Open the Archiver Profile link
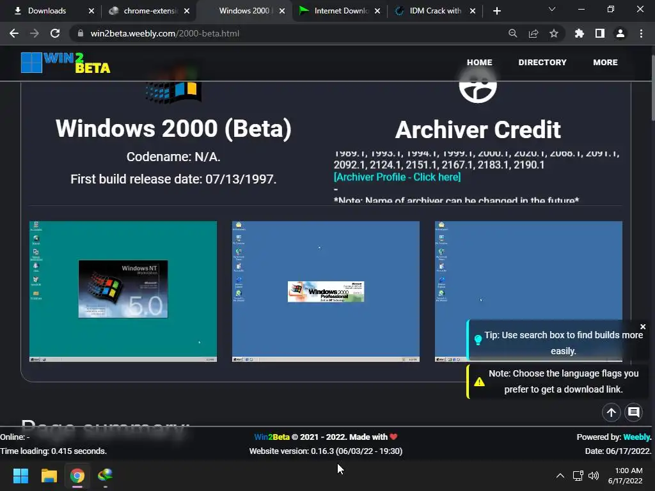The image size is (655, 491). pos(397,177)
